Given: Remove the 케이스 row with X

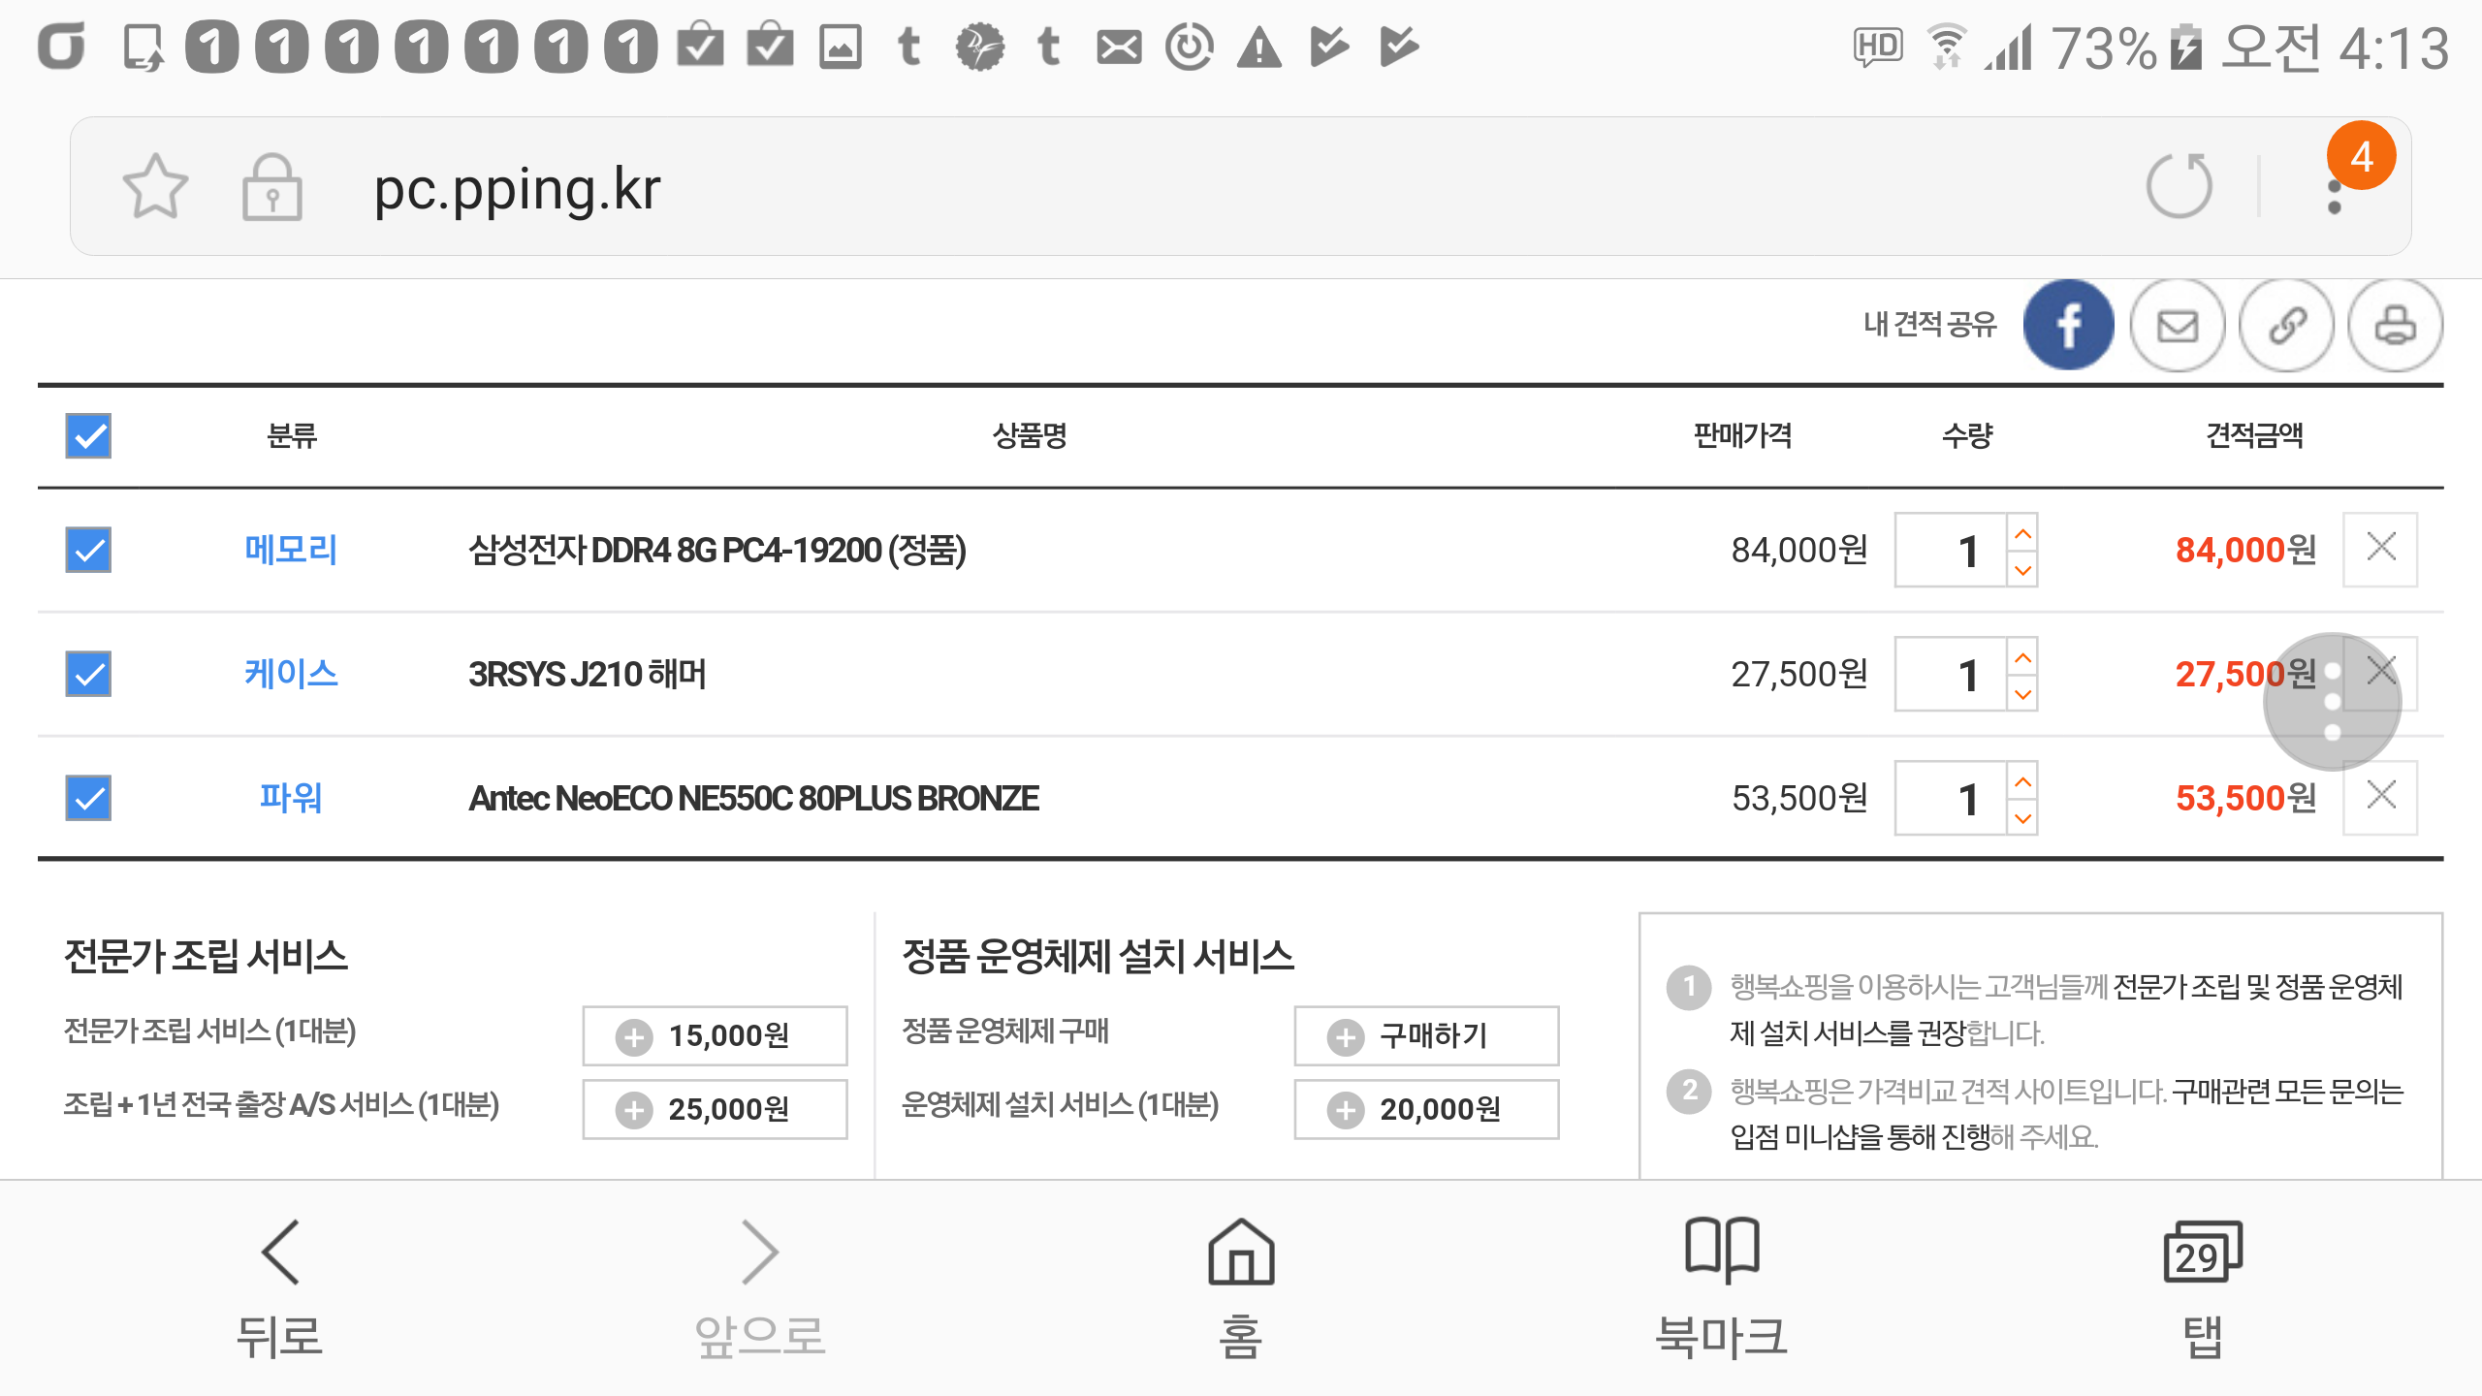Looking at the screenshot, I should pyautogui.click(x=2380, y=672).
